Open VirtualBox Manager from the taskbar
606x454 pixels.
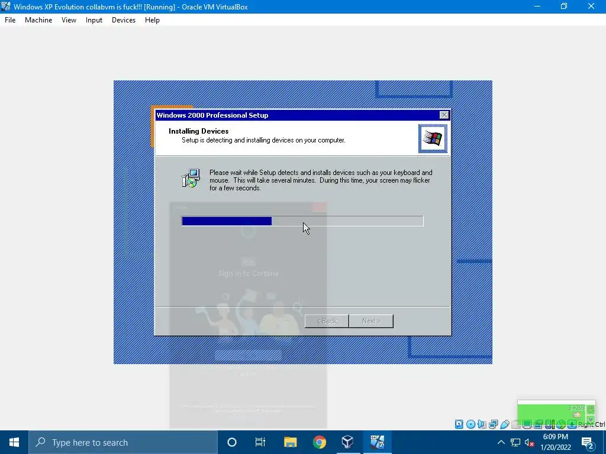[x=348, y=442]
